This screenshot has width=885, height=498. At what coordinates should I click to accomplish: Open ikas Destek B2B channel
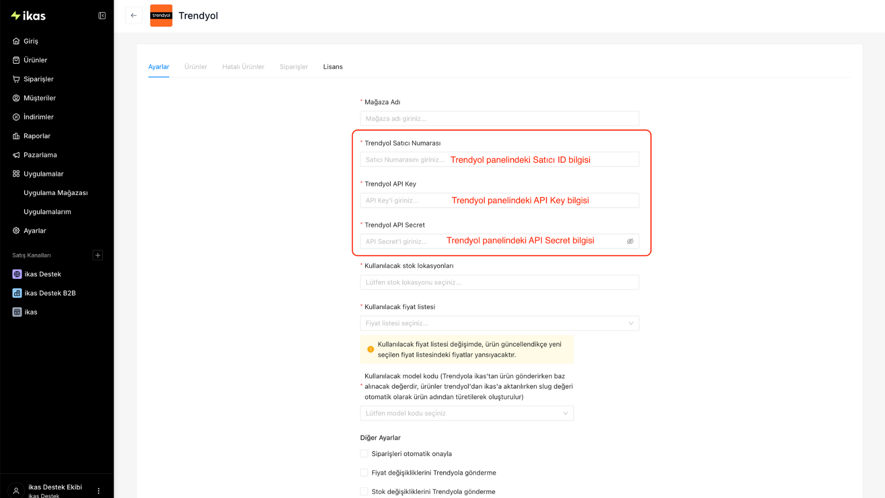coord(50,293)
